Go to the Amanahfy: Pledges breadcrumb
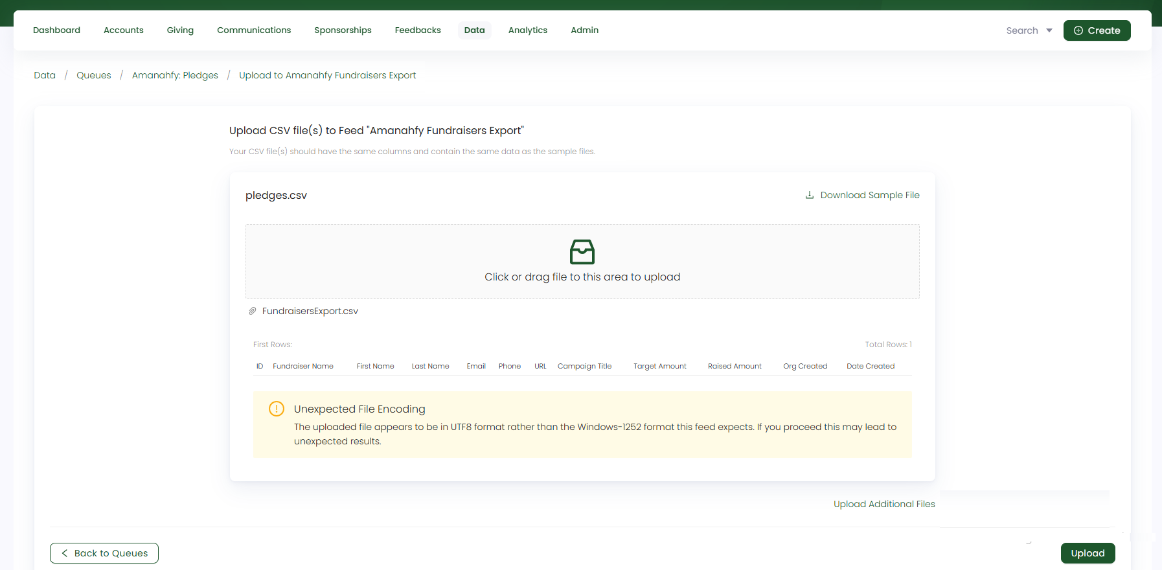 (175, 75)
